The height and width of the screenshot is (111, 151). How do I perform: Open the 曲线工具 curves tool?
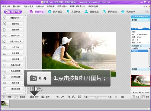click(13, 59)
